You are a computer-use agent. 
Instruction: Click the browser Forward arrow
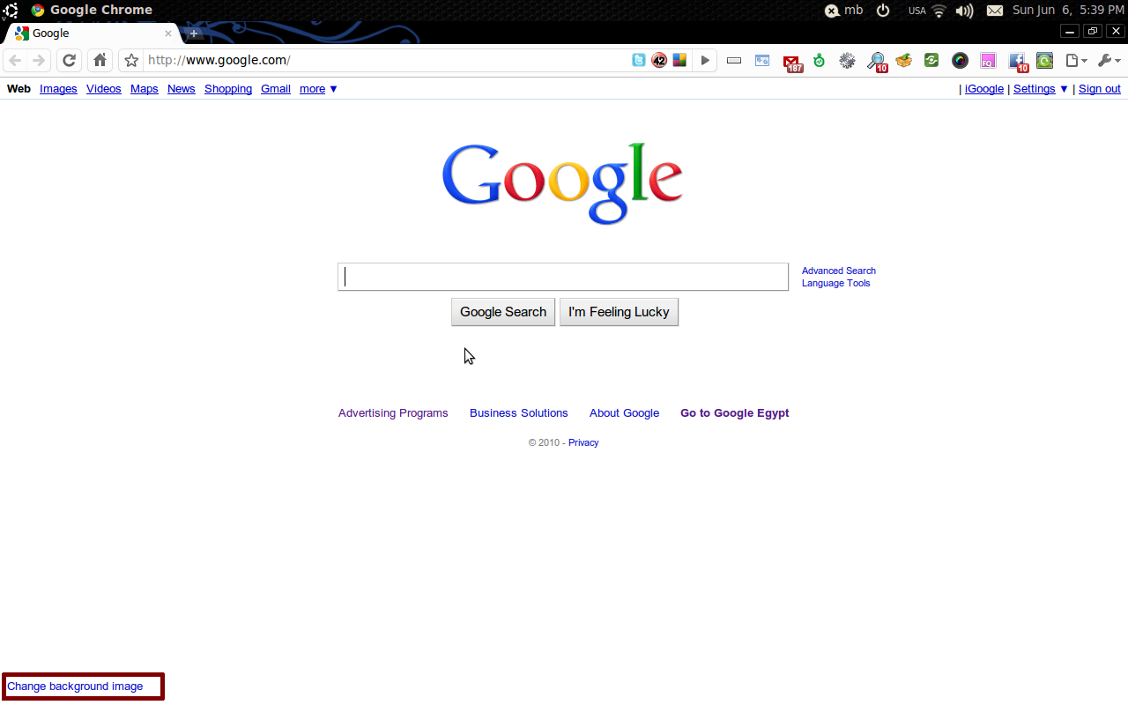(x=39, y=61)
